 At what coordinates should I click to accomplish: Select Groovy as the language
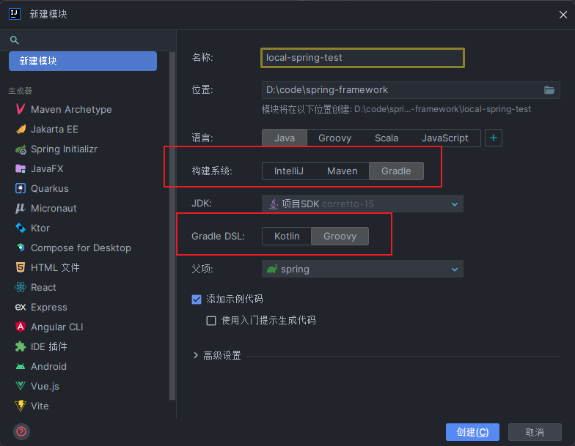pyautogui.click(x=334, y=138)
